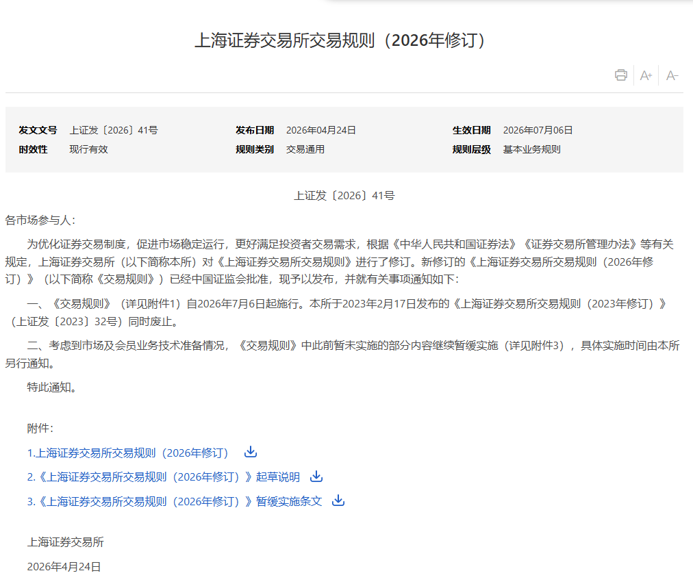This screenshot has height=584, width=693.
Task: Click the 发文文号 value 上证发〔2026〕41号
Action: point(114,130)
